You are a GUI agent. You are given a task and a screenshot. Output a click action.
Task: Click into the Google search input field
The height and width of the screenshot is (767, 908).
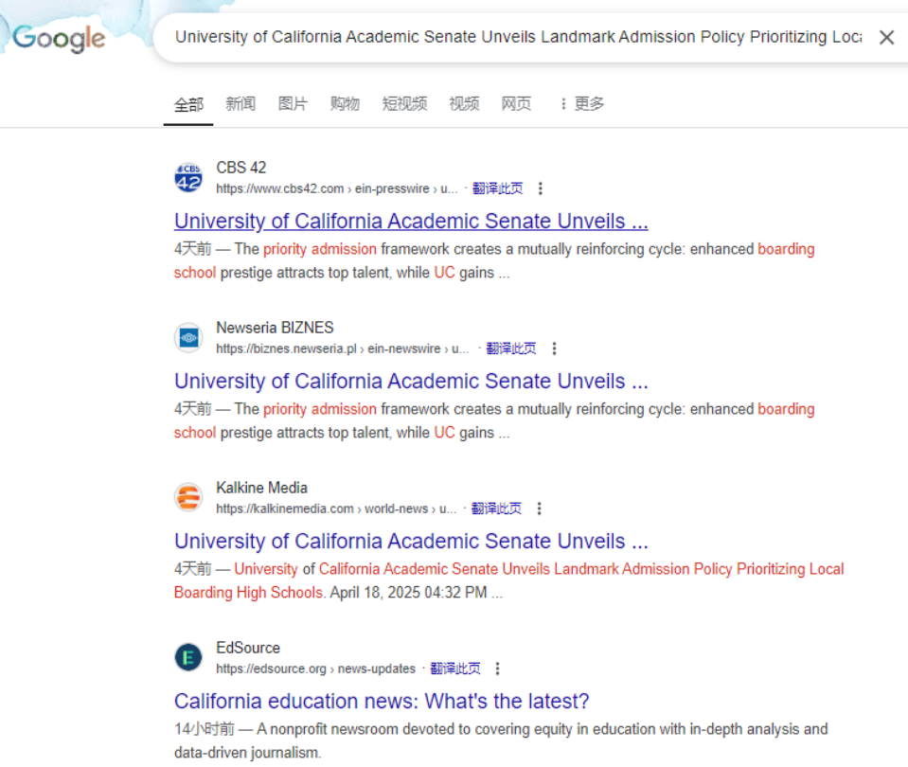(x=516, y=38)
